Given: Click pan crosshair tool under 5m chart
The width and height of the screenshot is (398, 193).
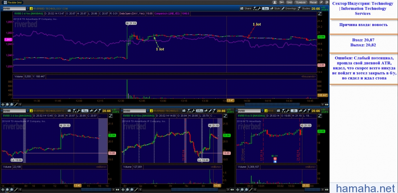Looking at the screenshot, I should pyautogui.click(x=3, y=189).
